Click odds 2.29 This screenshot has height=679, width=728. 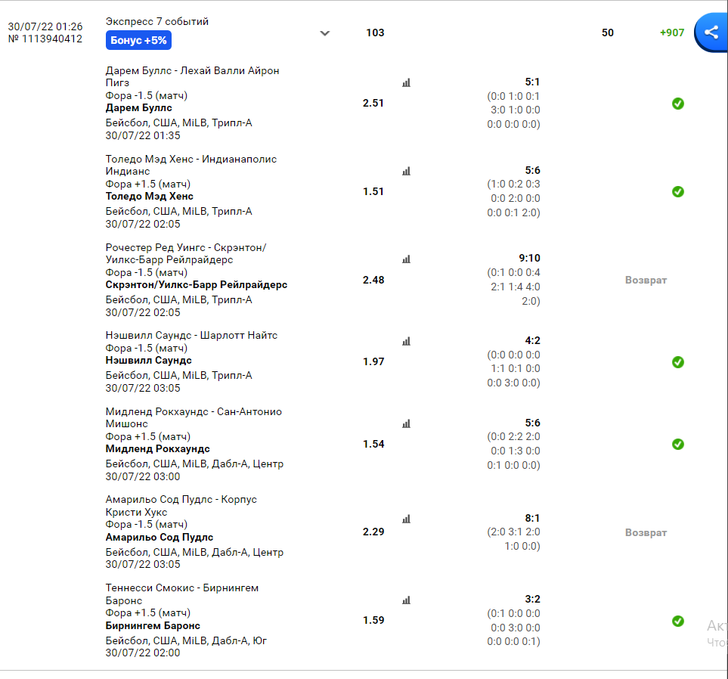tap(373, 532)
